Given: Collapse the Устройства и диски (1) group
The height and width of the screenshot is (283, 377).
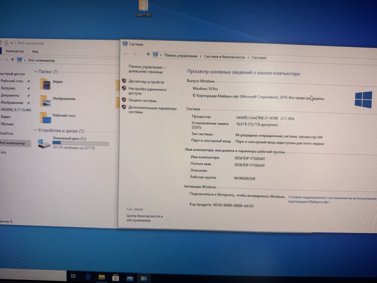Looking at the screenshot, I should [x=35, y=130].
